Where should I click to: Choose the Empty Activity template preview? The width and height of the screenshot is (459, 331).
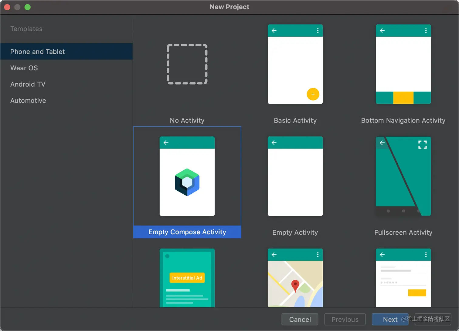point(295,176)
